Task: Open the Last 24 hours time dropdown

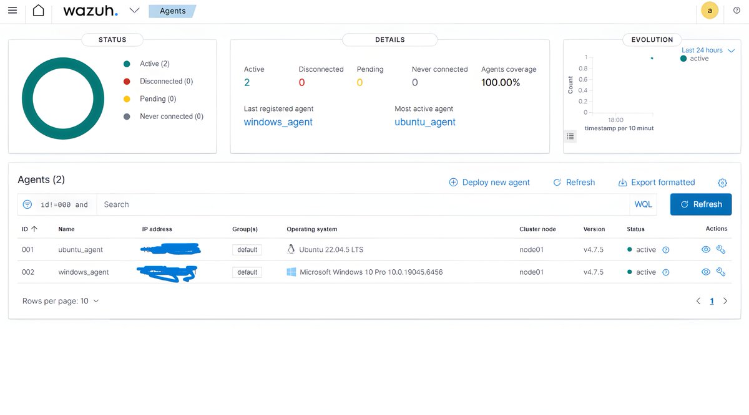Action: point(708,50)
